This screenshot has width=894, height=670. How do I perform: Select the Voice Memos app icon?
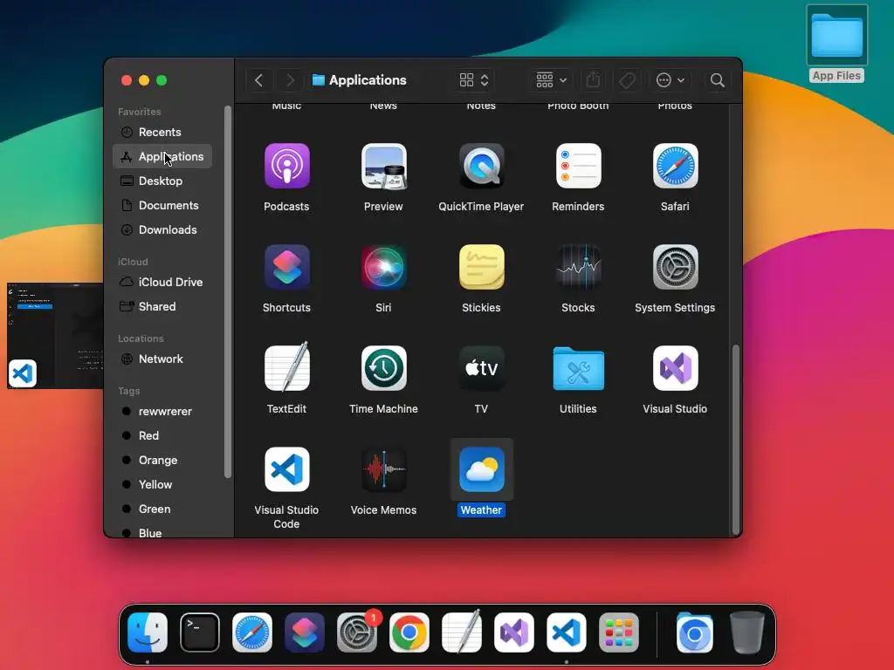point(384,469)
